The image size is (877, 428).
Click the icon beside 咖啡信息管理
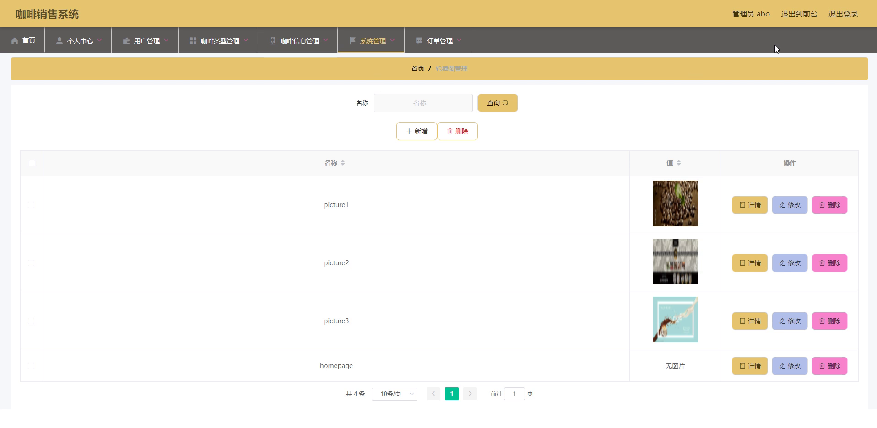pos(273,41)
